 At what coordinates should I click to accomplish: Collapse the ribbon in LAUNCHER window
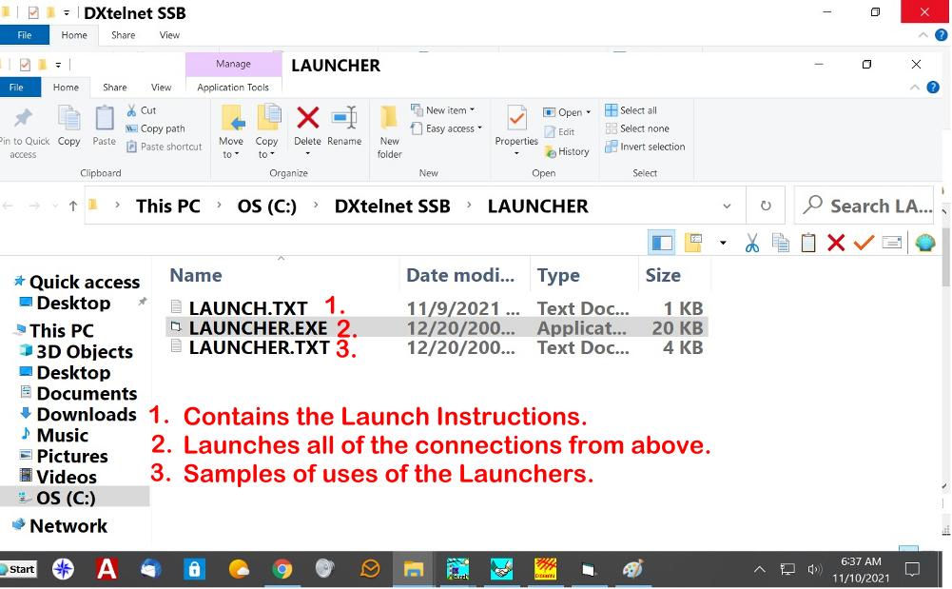(914, 88)
